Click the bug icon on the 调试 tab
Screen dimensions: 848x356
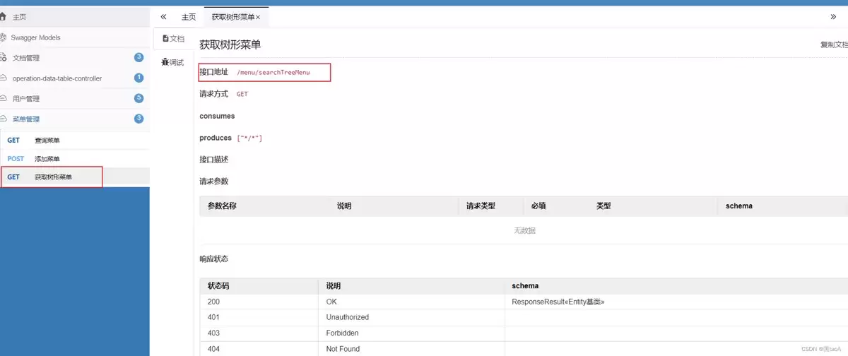165,62
